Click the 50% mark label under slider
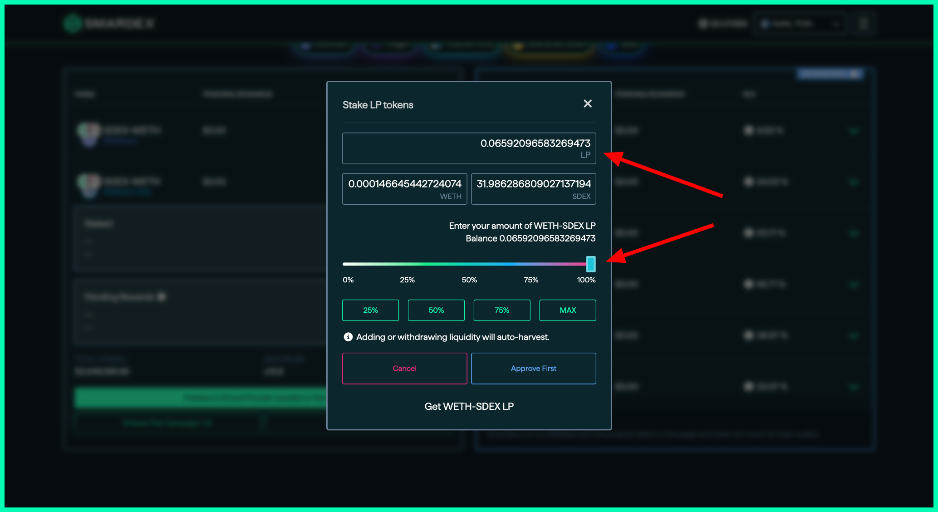 pyautogui.click(x=469, y=280)
